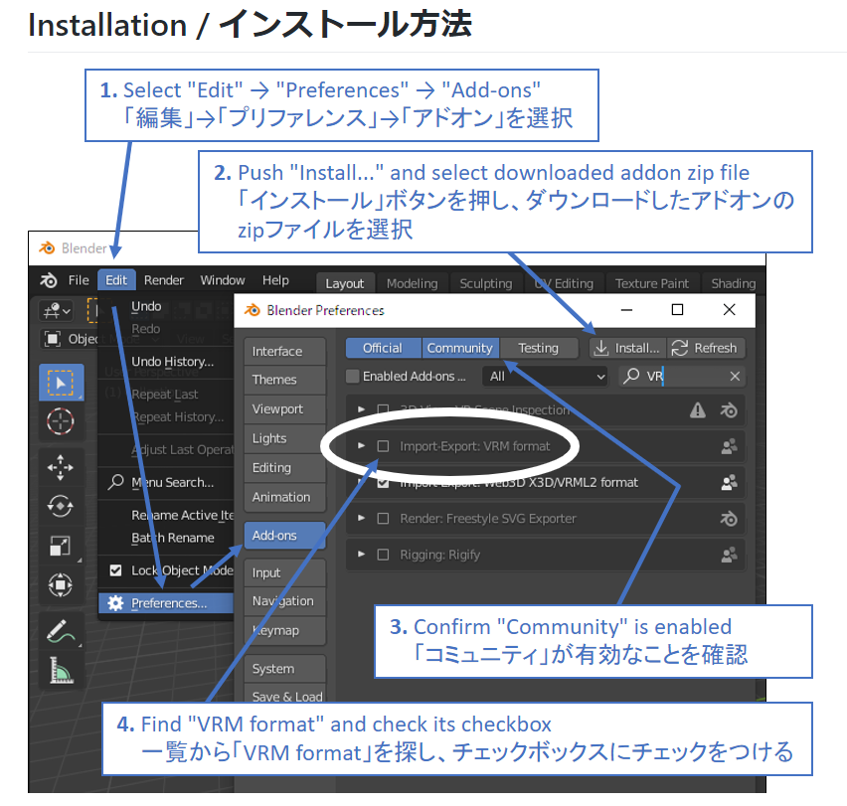Click the gear icon beside Preferences
The width and height of the screenshot is (847, 806).
click(115, 603)
